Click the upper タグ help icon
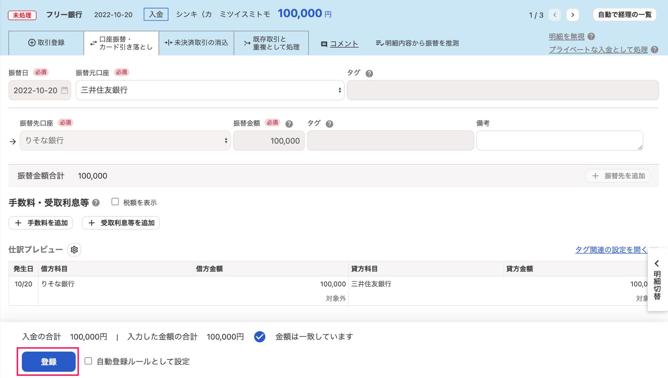Viewport: 668px width, 378px height. pos(369,74)
